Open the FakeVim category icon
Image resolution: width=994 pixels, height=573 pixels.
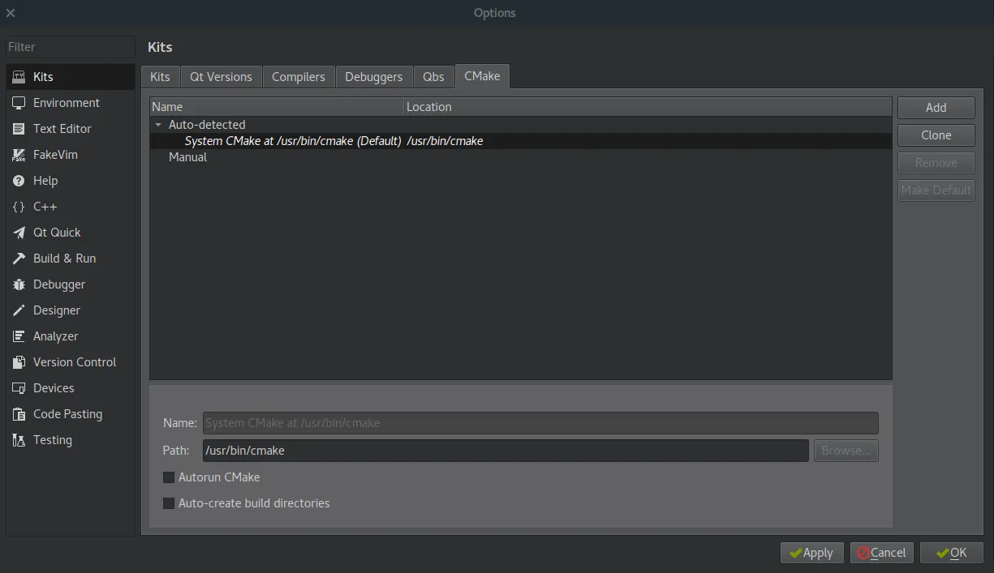point(19,155)
